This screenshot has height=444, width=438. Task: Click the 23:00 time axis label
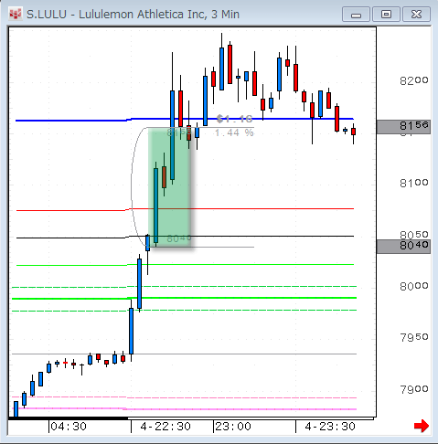pos(233,427)
